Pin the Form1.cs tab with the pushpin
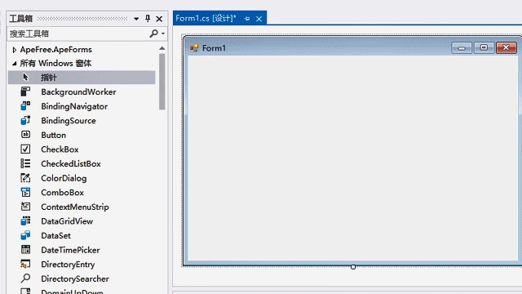 tap(247, 19)
